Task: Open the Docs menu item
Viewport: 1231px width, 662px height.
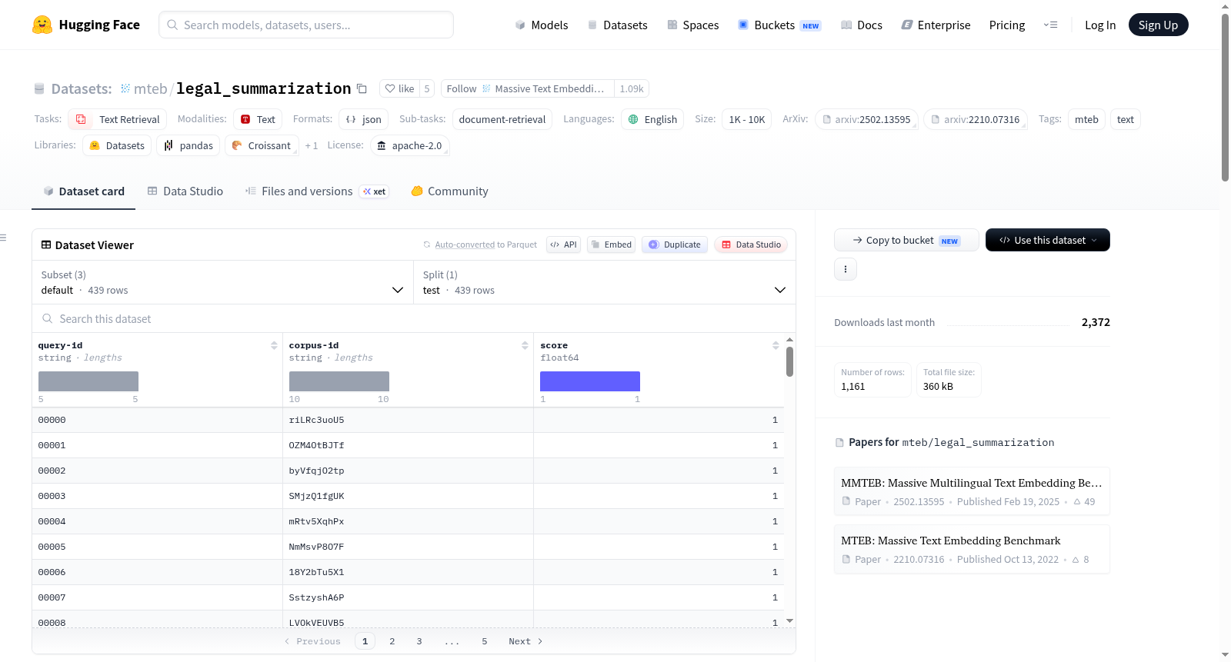Action: (862, 25)
